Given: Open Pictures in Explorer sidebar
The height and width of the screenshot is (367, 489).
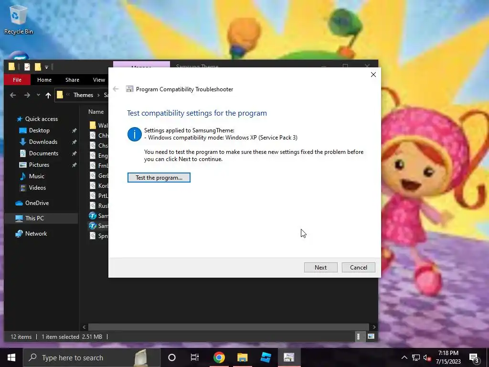Looking at the screenshot, I should [39, 165].
